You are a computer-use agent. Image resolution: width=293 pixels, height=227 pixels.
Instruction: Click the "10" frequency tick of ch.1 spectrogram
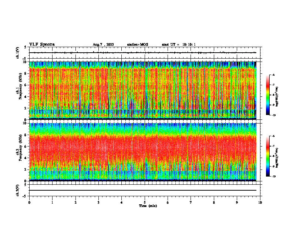pyautogui.click(x=25, y=62)
